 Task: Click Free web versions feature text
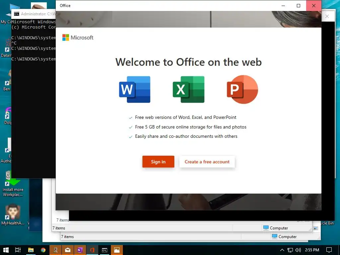coord(186,117)
